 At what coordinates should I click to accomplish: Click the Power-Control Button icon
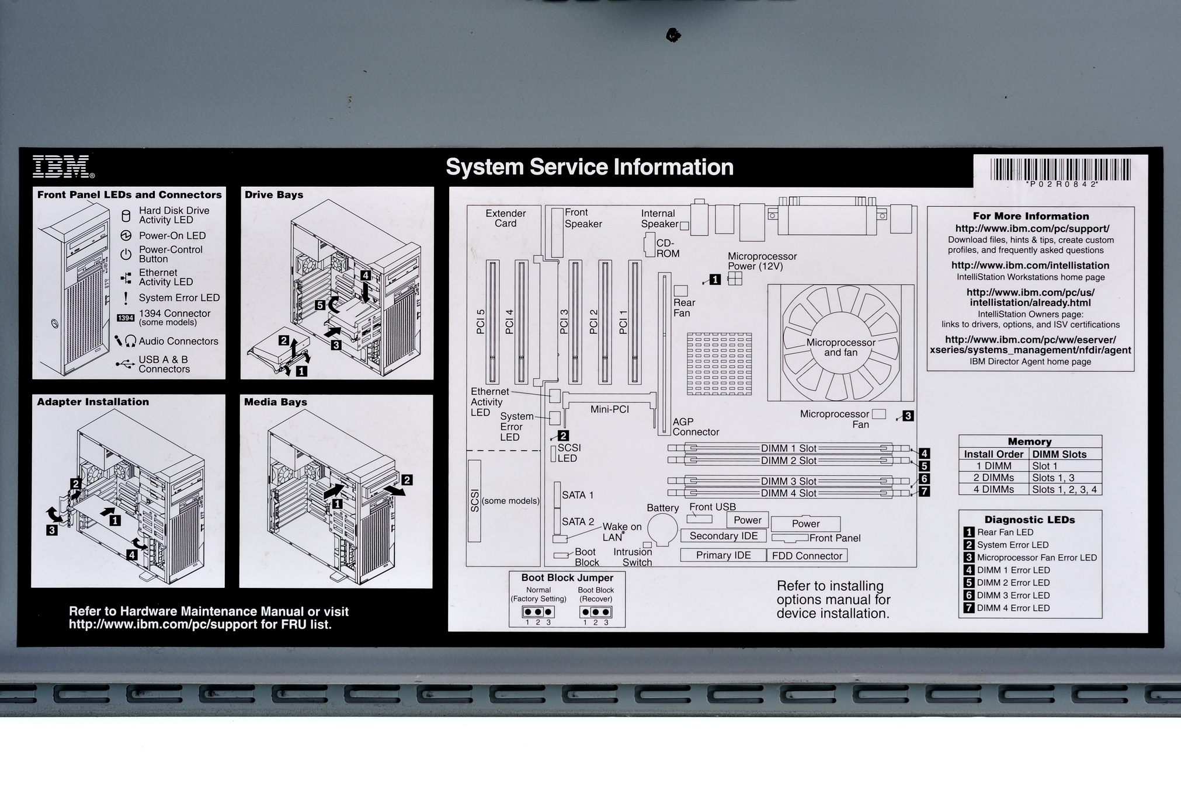[x=126, y=255]
